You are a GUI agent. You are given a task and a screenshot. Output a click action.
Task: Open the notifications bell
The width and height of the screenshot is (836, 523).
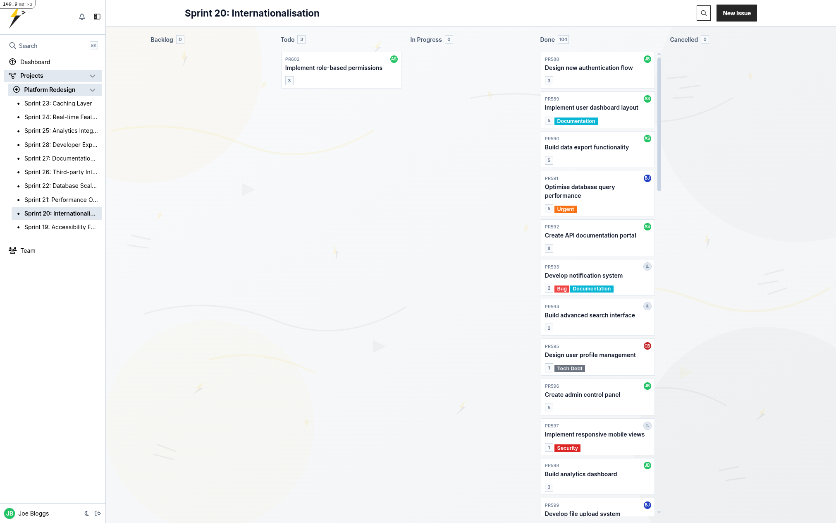(82, 17)
